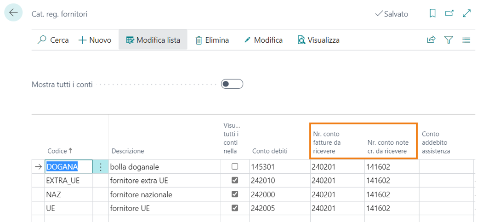The image size is (477, 222).
Task: Click Conto addebito assistenza column header
Action: [x=436, y=142]
